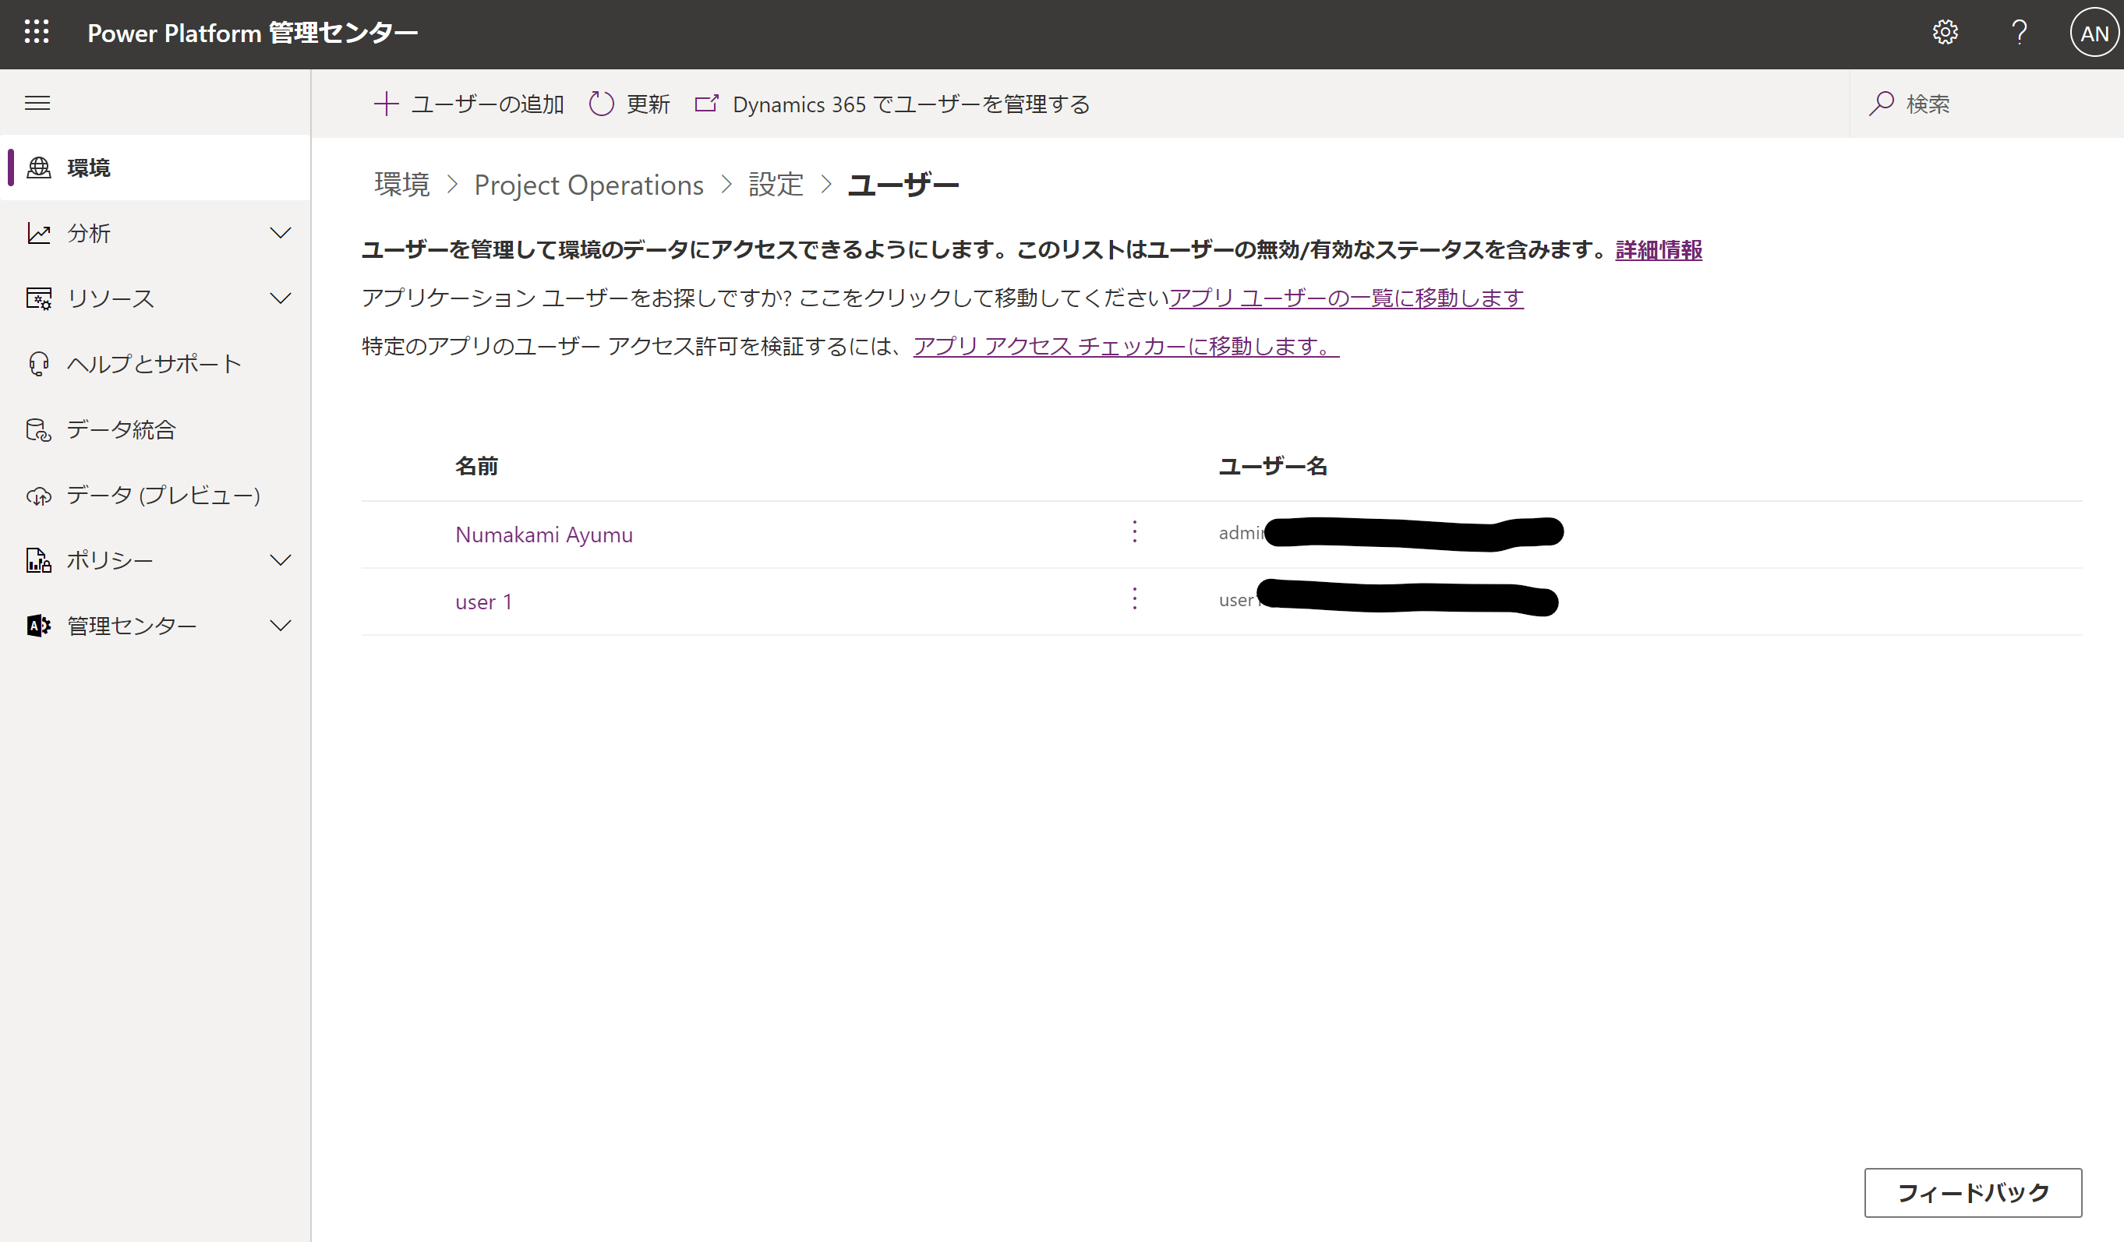2124x1242 pixels.
Task: Select ポリシー in the sidebar
Action: tap(155, 560)
